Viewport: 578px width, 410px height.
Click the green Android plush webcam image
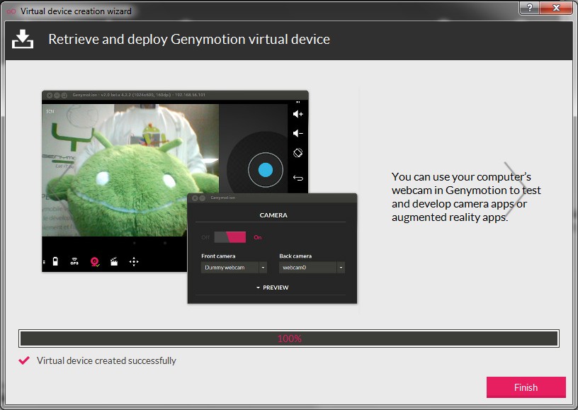[x=130, y=170]
